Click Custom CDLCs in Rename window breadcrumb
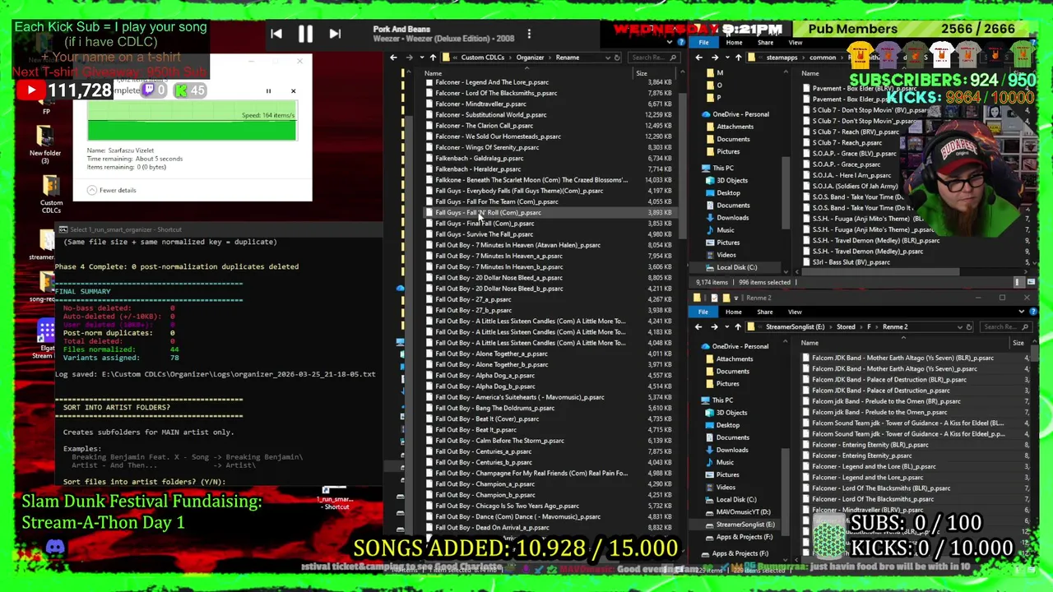The width and height of the screenshot is (1053, 592). (482, 58)
